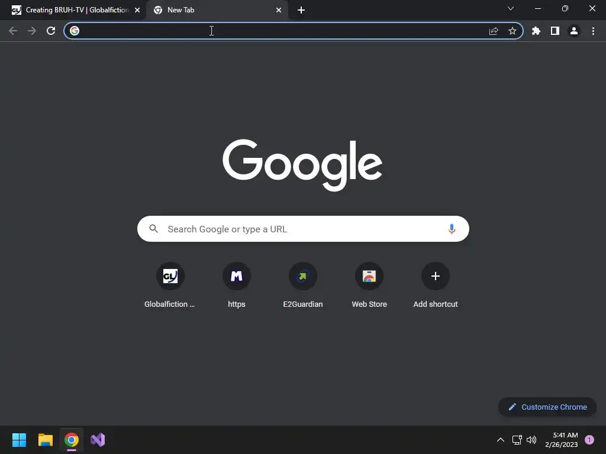Image resolution: width=606 pixels, height=454 pixels.
Task: Click the forward navigation arrow
Action: (x=32, y=31)
